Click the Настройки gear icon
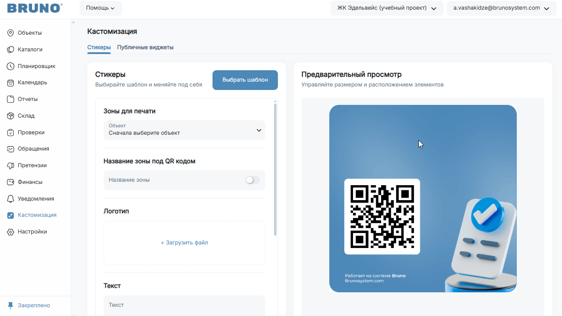The image size is (562, 316). [x=11, y=232]
